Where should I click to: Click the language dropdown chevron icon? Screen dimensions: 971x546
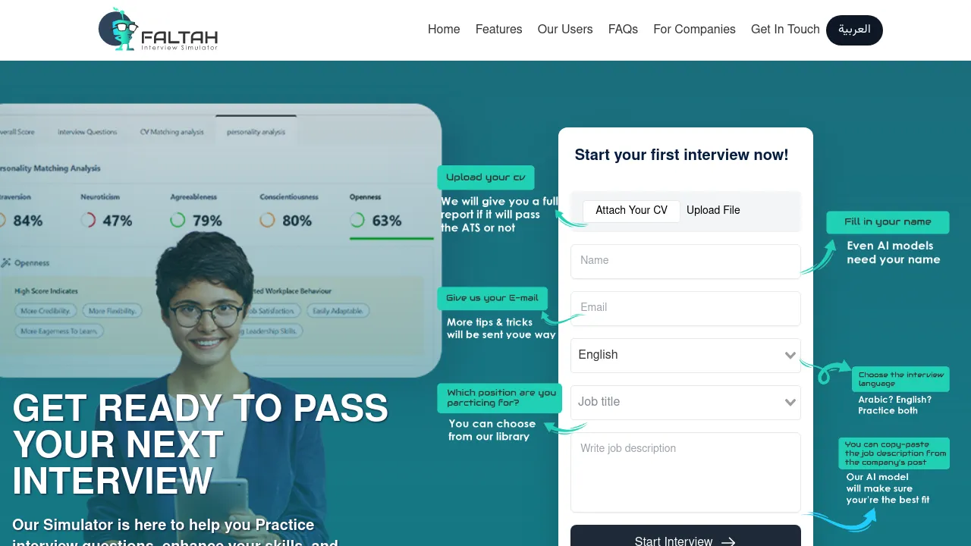point(790,355)
